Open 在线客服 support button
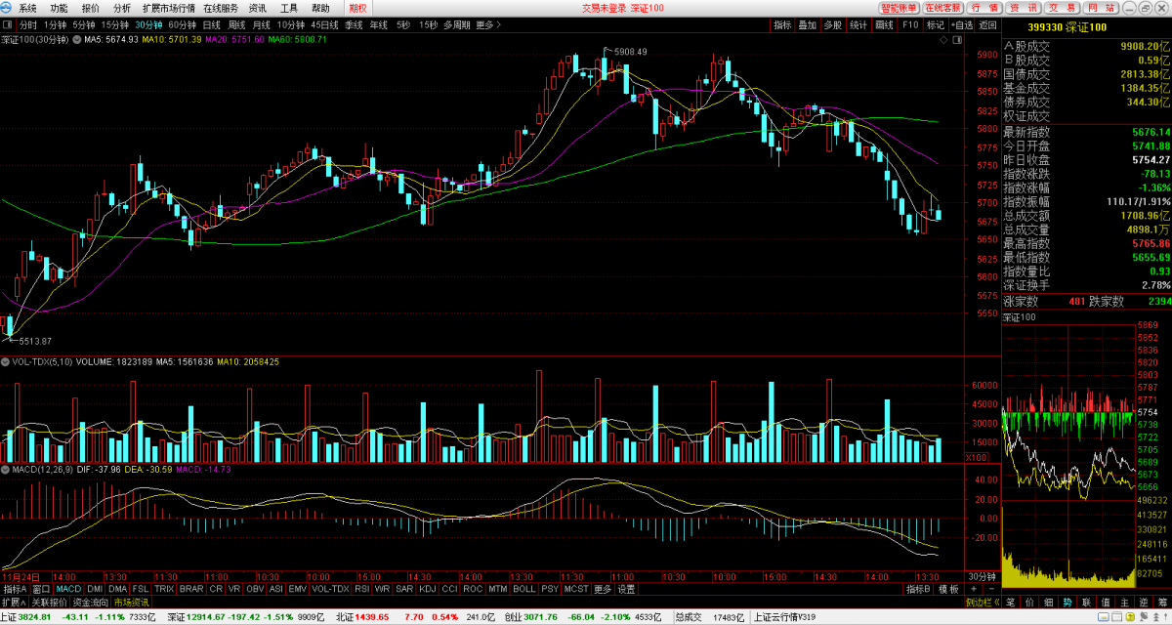1172x625 pixels. 944,8
